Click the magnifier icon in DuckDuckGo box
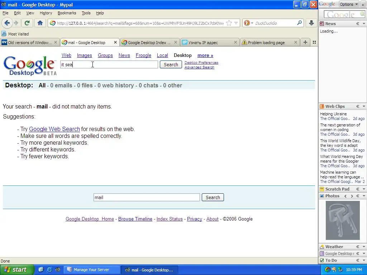Viewport: 367px width, 275px height. click(x=299, y=23)
